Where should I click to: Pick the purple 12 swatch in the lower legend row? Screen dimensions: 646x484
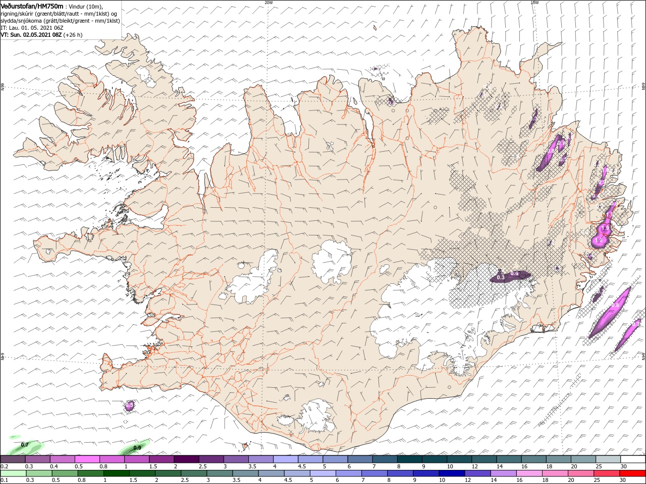pos(477,473)
